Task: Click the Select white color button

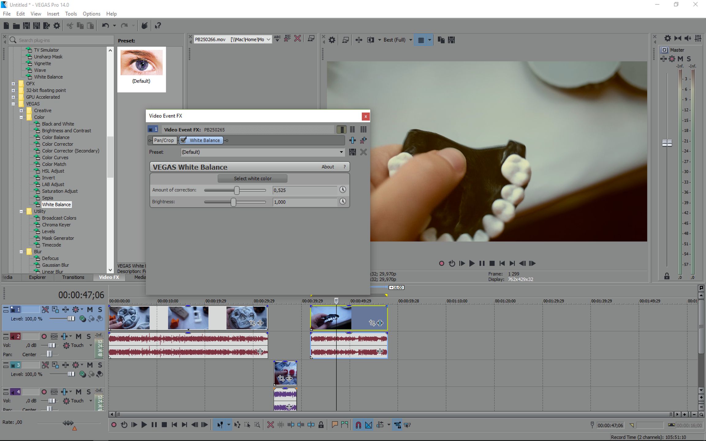Action: pyautogui.click(x=252, y=179)
